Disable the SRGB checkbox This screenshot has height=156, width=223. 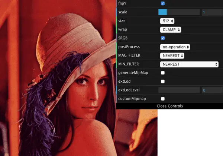point(163,38)
